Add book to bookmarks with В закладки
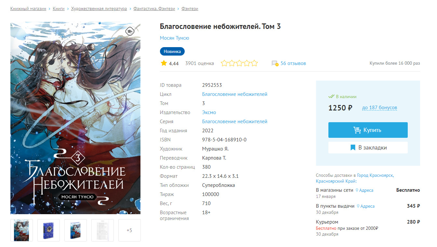Screen dimensions: 437x247 pyautogui.click(x=368, y=148)
